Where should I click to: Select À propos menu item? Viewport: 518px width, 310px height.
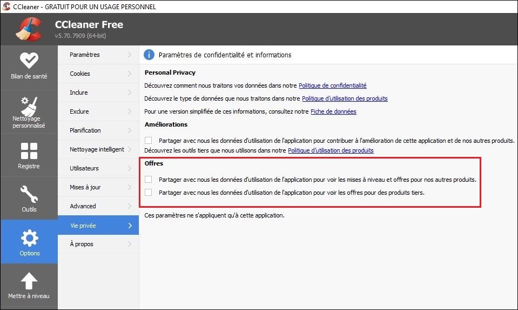[x=98, y=244]
